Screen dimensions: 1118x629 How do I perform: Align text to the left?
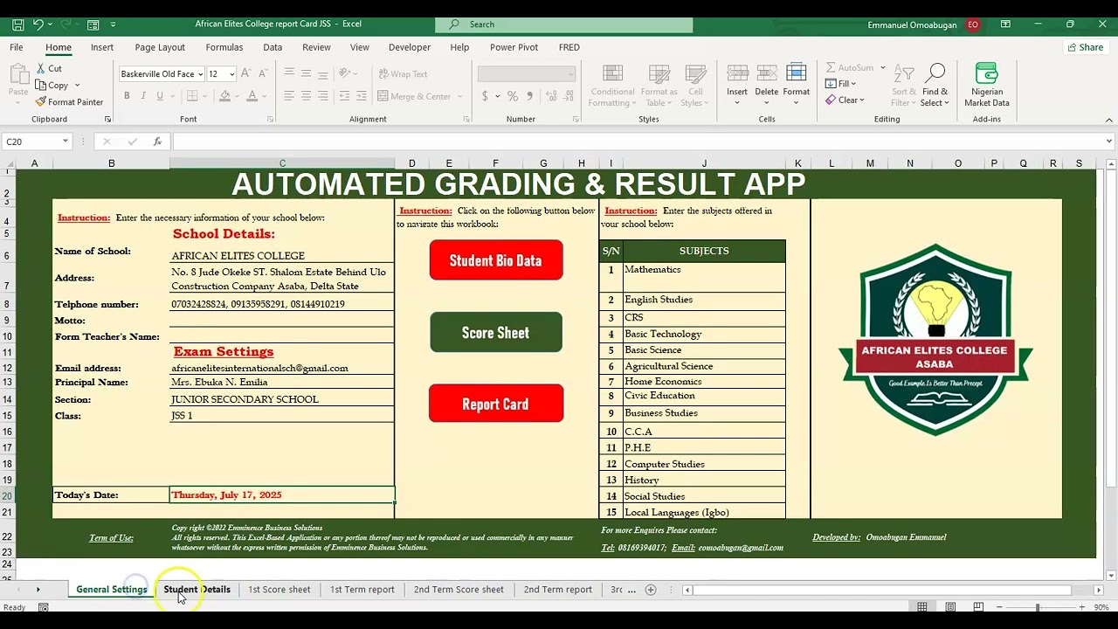289,96
